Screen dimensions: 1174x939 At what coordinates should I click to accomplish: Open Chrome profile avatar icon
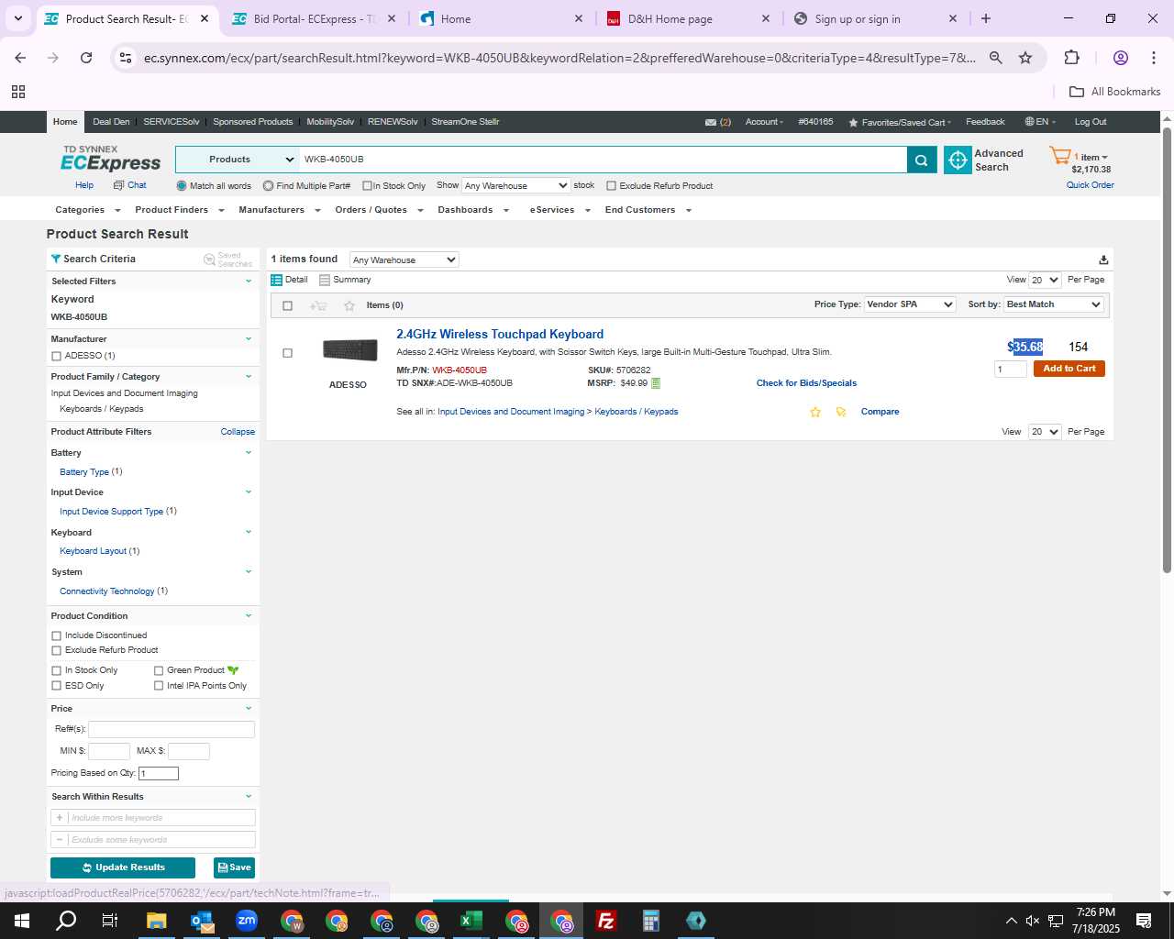coord(1120,58)
